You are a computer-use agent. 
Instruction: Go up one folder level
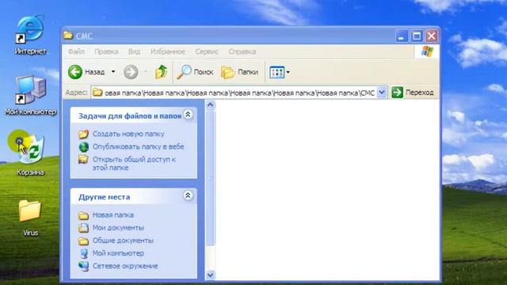161,72
